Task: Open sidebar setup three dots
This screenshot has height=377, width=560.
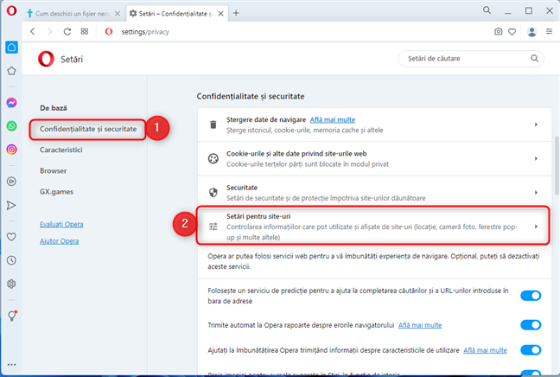Action: click(11, 365)
